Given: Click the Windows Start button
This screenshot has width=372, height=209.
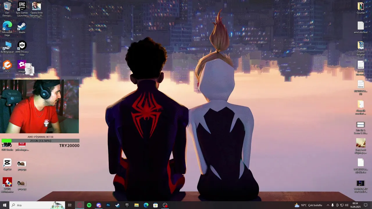Looking at the screenshot, I should (4, 205).
